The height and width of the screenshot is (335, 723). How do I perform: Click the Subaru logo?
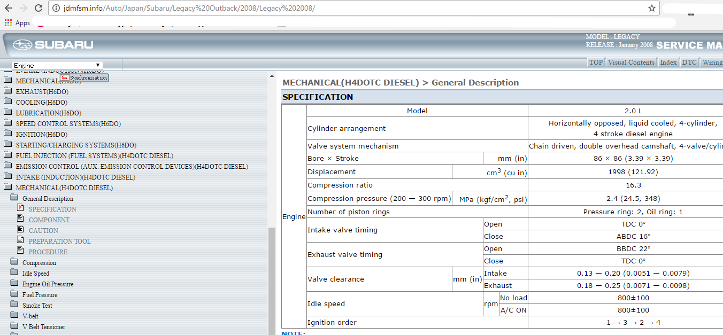pyautogui.click(x=52, y=45)
